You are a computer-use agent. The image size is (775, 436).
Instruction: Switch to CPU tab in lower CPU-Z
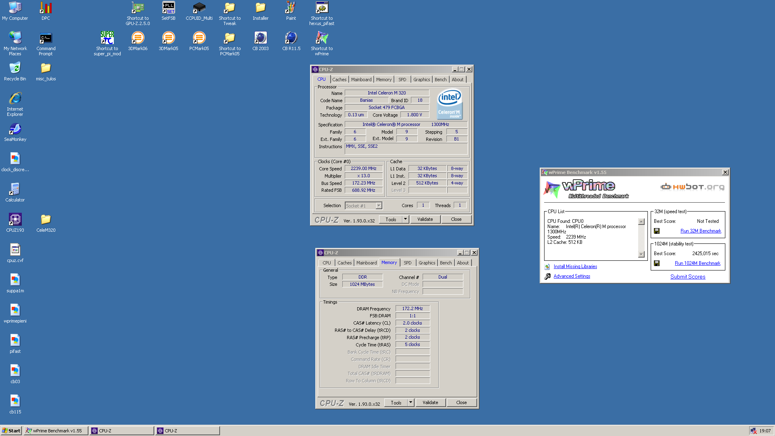tap(327, 263)
